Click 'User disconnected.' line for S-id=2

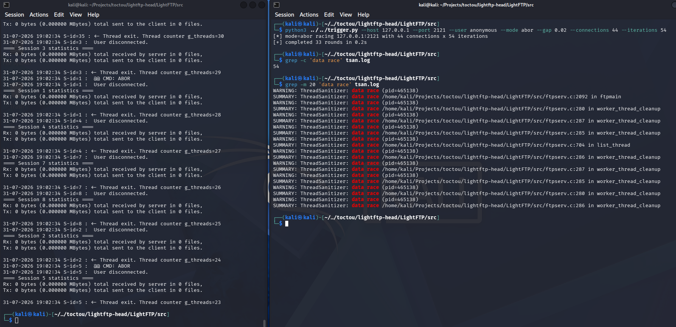click(76, 230)
